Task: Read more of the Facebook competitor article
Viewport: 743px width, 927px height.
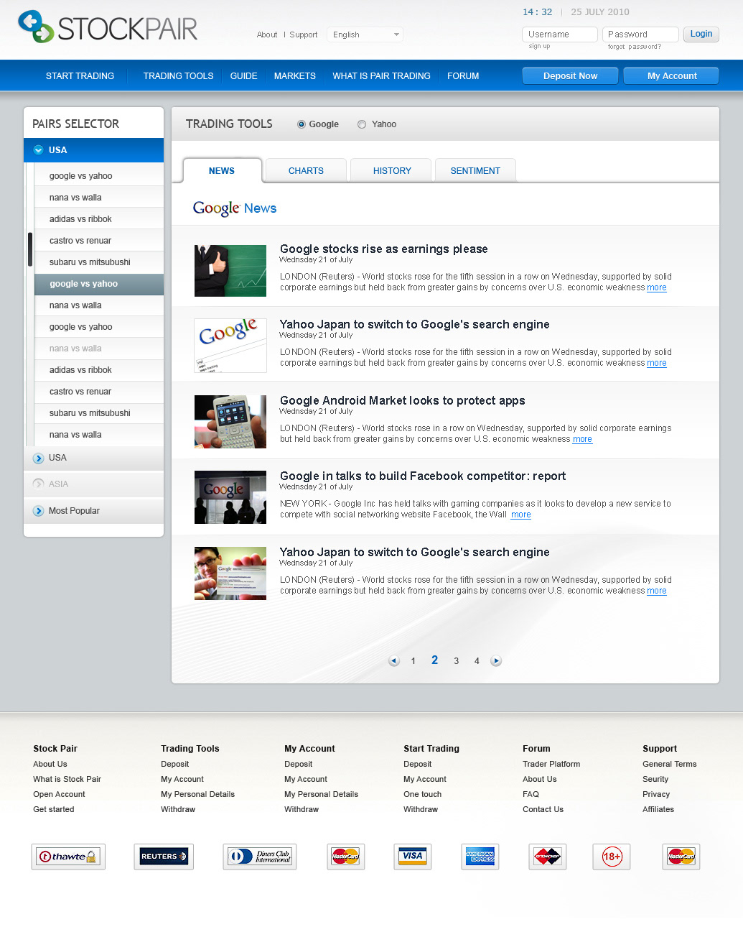Action: click(x=520, y=515)
